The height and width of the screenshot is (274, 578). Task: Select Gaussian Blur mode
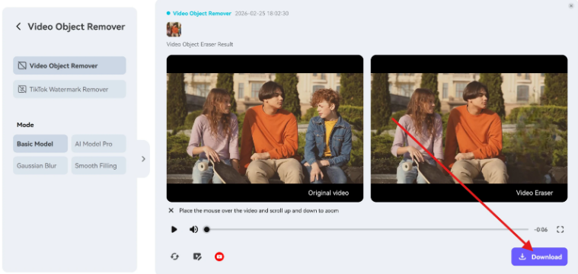(x=40, y=165)
